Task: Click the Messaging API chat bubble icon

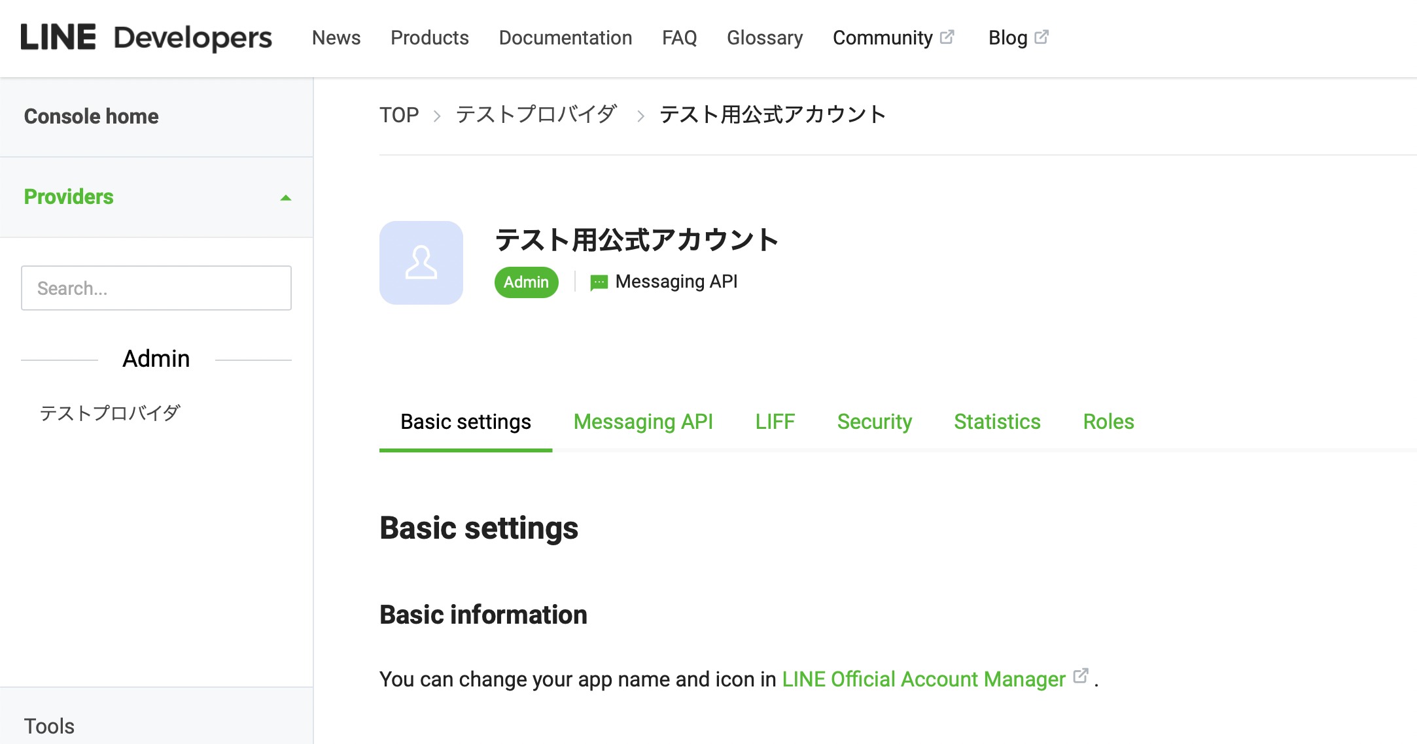Action: coord(597,282)
